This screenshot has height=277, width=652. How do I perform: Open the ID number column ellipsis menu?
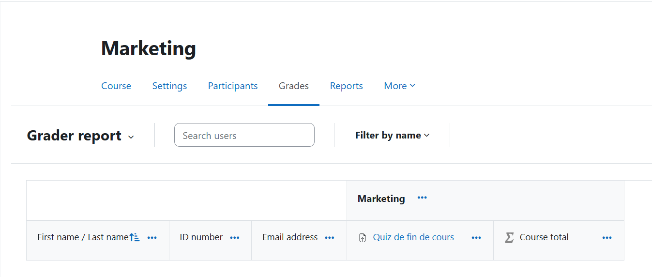(x=235, y=238)
